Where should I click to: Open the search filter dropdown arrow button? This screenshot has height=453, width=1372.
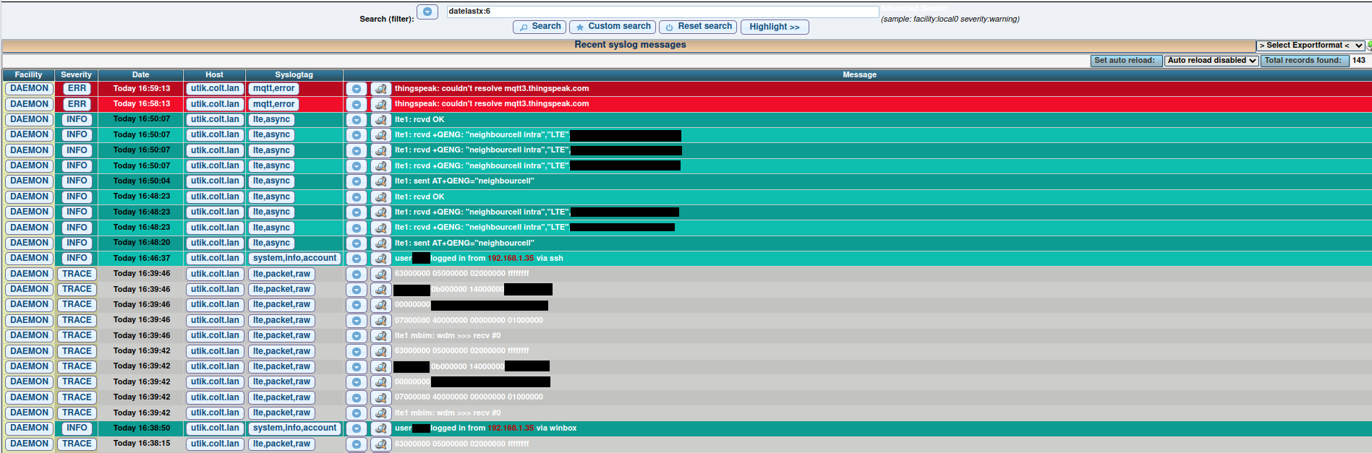(427, 12)
